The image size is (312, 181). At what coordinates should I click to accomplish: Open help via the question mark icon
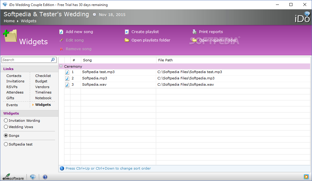coord(45,177)
